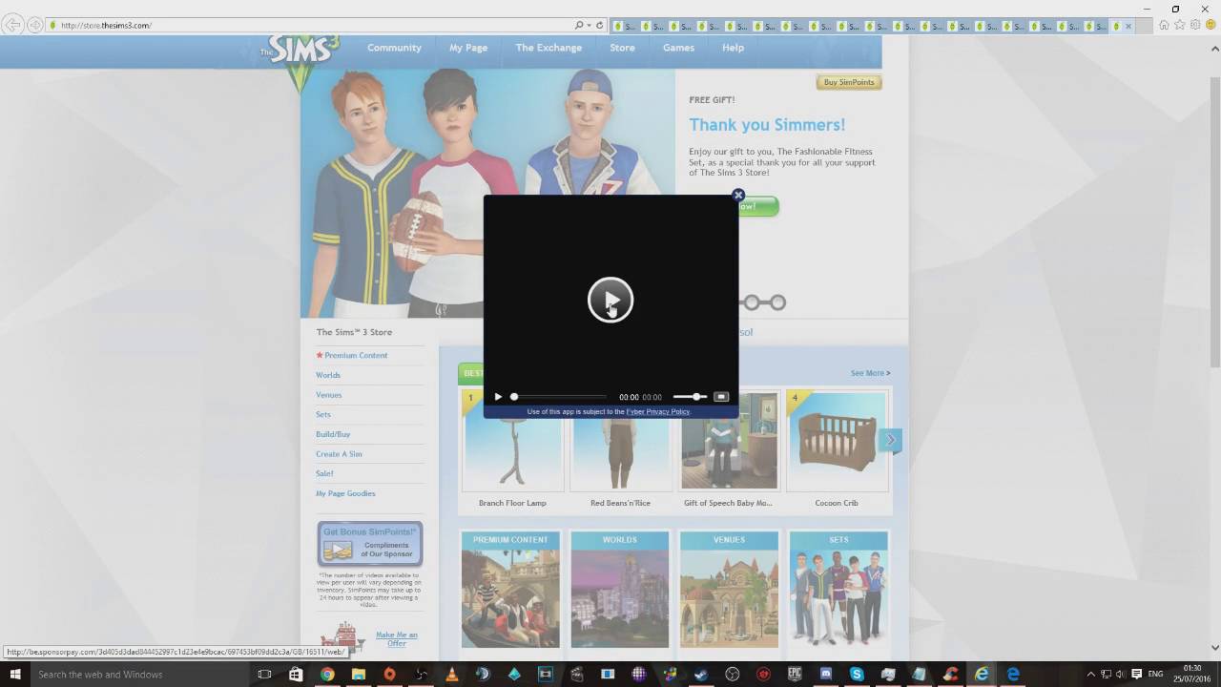Open the Worlds sidebar link
Screen dimensions: 1221x687
coord(328,375)
